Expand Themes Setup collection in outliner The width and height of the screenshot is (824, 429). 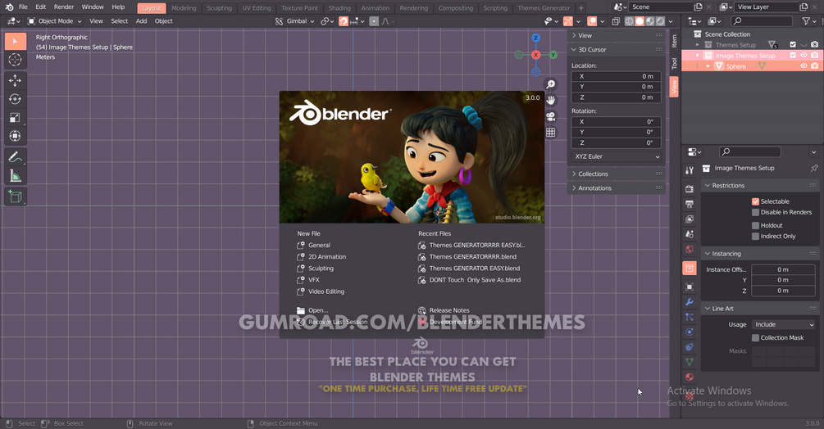(x=698, y=45)
